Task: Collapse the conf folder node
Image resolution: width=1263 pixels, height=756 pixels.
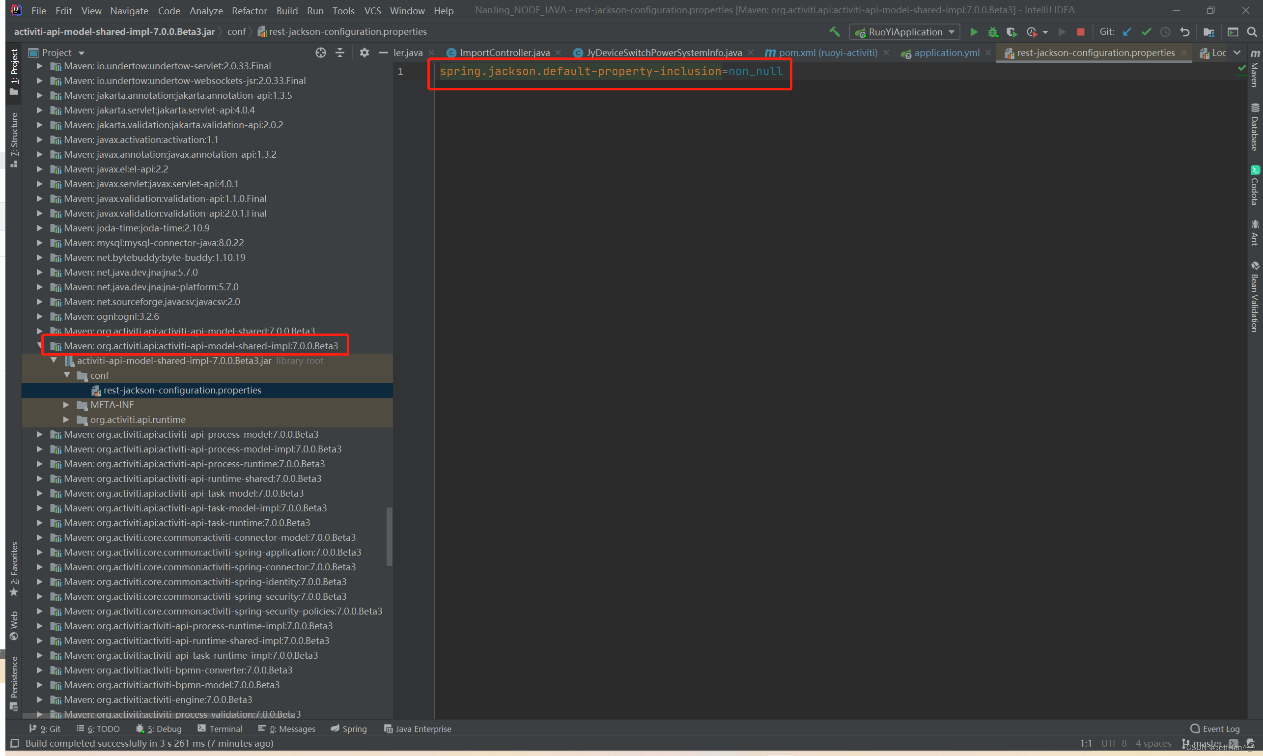Action: tap(67, 375)
